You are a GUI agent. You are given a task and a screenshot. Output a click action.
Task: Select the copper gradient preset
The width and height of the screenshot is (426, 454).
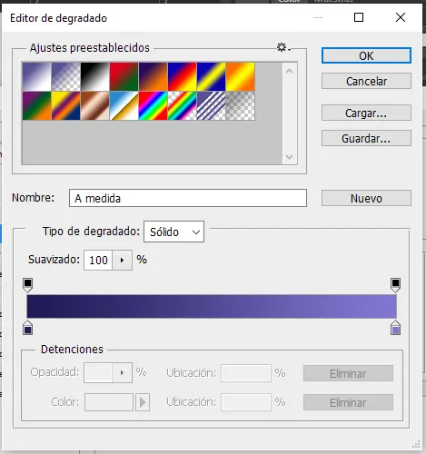[x=94, y=106]
